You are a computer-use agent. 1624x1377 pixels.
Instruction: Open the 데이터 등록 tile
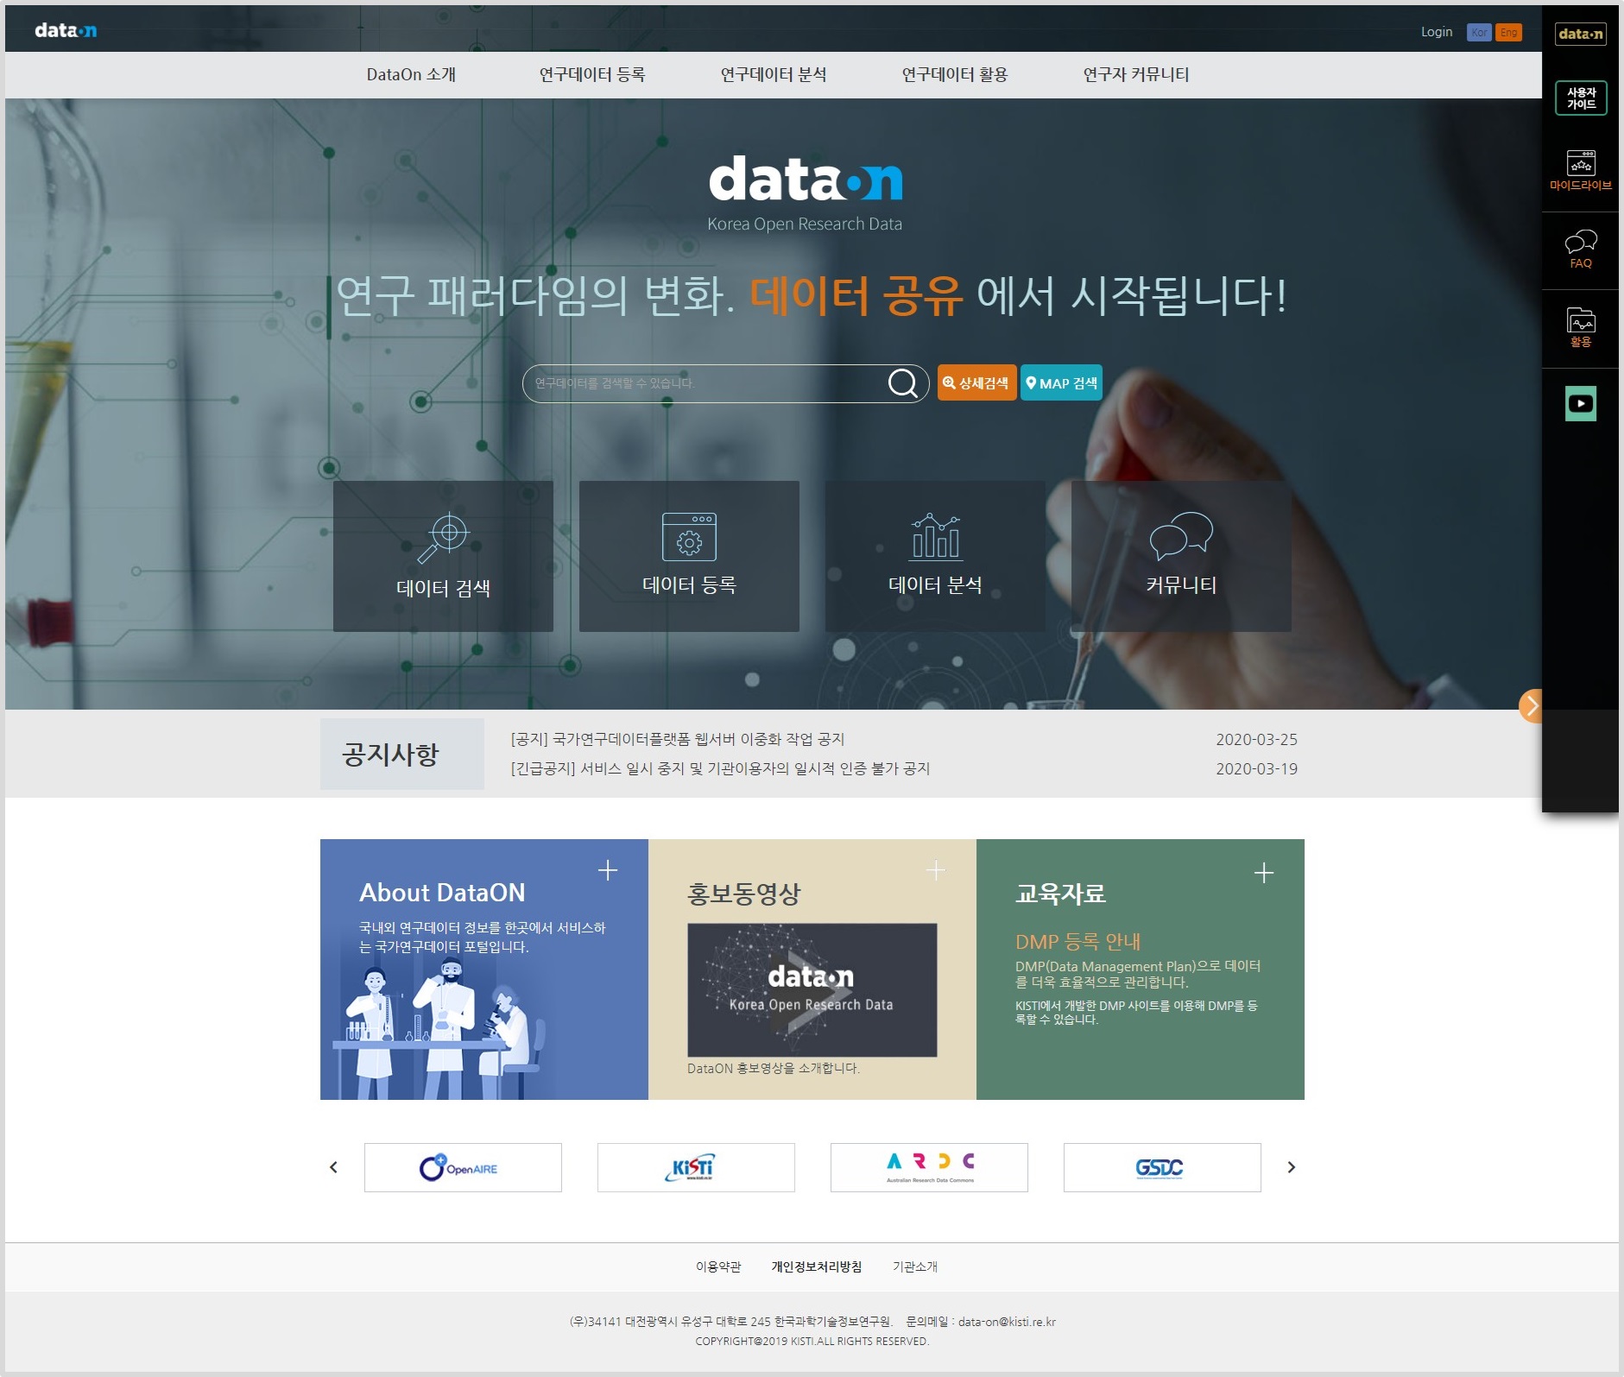coord(689,556)
